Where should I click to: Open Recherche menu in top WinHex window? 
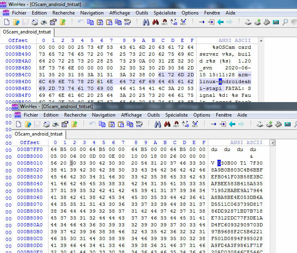pyautogui.click(x=64, y=13)
